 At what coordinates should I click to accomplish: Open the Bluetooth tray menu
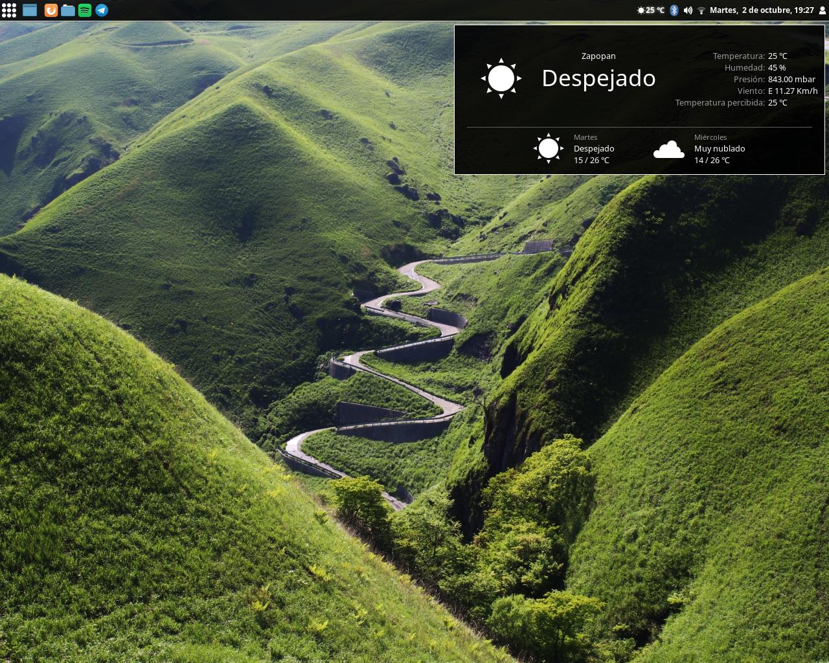click(674, 10)
